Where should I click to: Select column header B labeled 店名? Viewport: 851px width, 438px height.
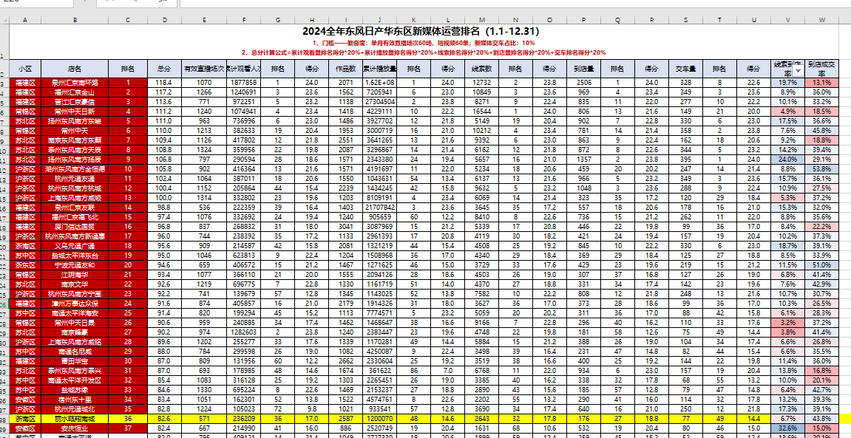[74, 18]
